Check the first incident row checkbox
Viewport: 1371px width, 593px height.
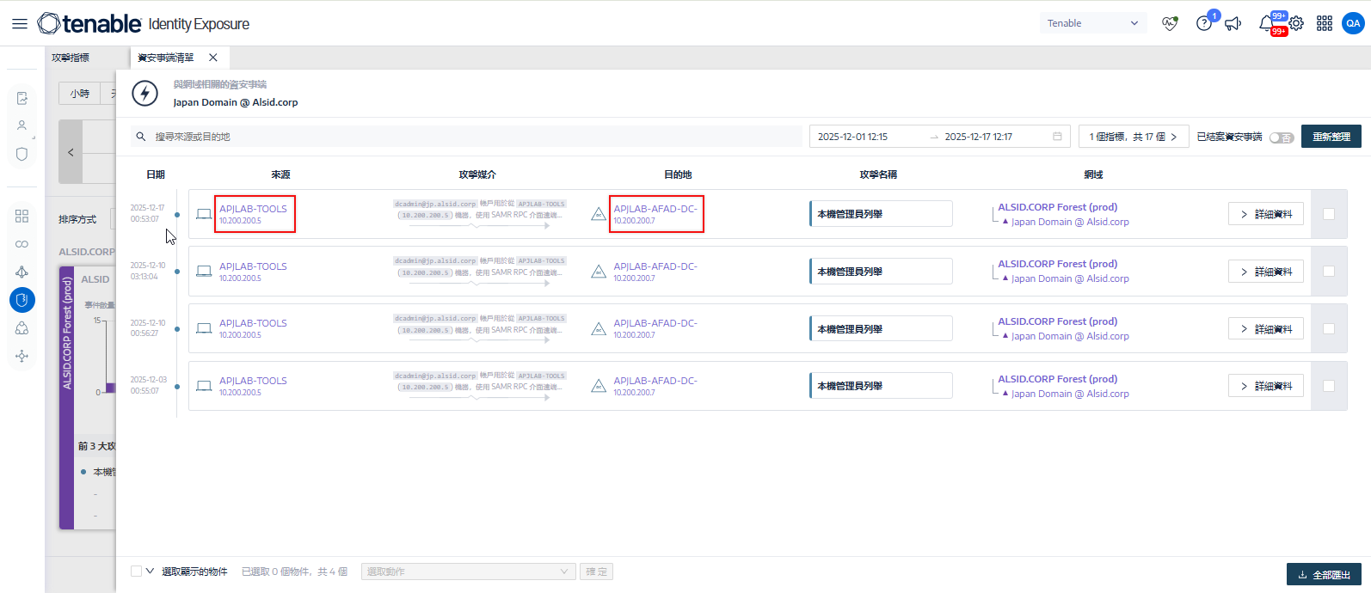pos(1329,214)
